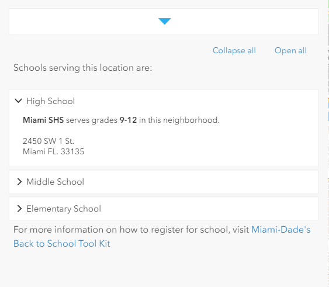329x287 pixels.
Task: Click the Miami FL. 33135 text
Action: 54,151
